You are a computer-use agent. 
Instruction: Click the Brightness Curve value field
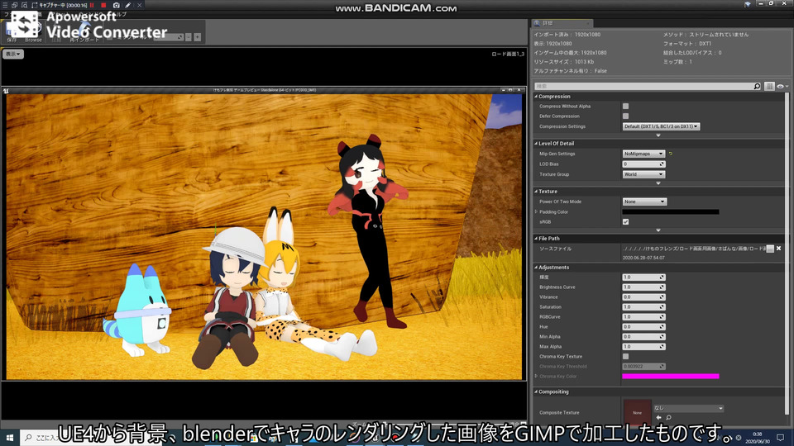643,287
